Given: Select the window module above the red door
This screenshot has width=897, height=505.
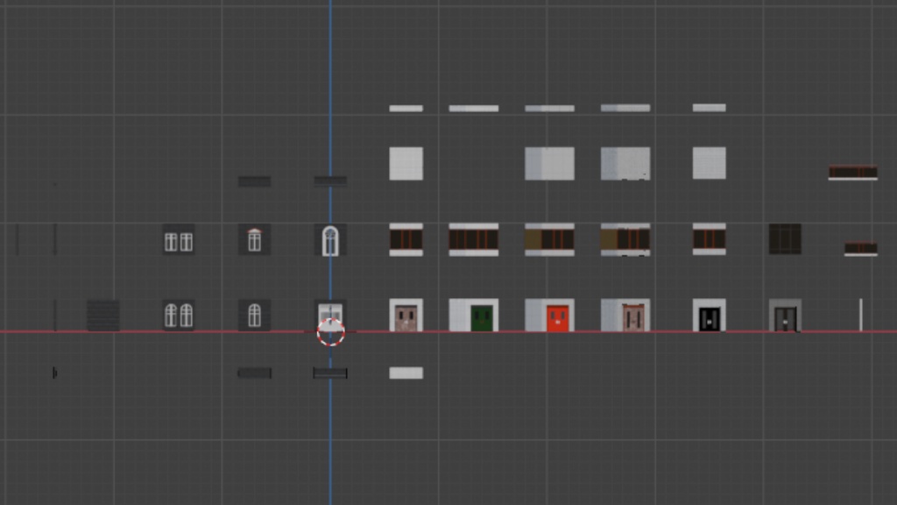Looking at the screenshot, I should click(550, 239).
